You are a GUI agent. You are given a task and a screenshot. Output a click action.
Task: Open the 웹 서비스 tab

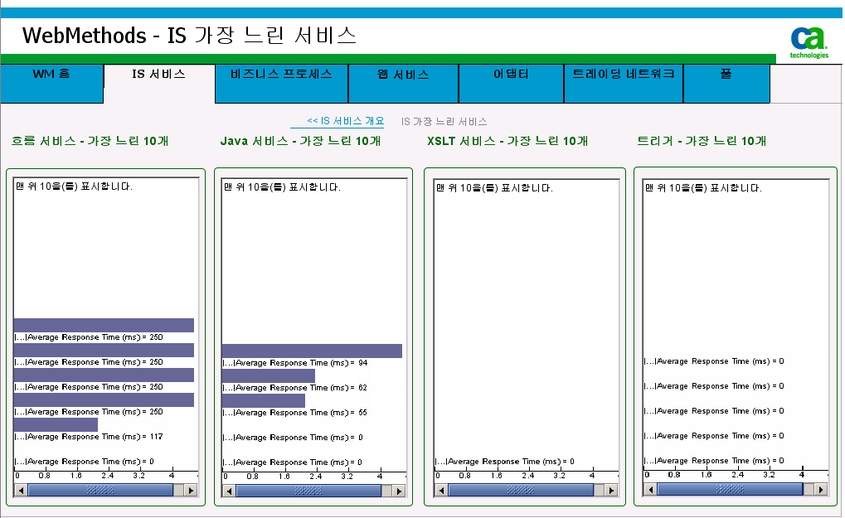tap(403, 84)
